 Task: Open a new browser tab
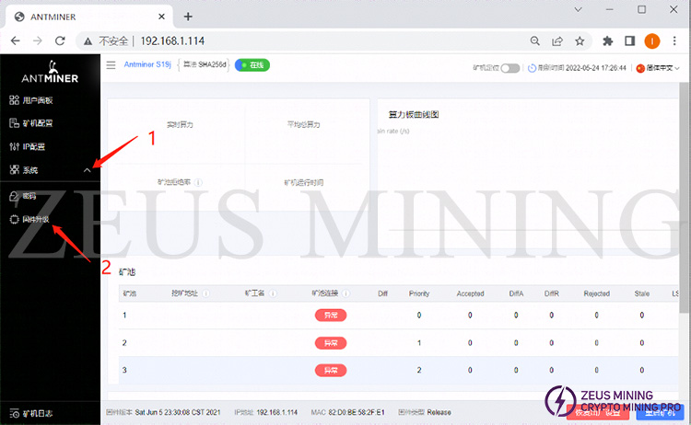tap(188, 16)
